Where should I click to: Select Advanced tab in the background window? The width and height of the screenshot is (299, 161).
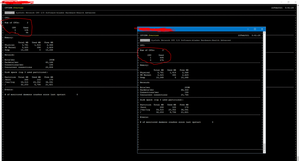(90, 13)
